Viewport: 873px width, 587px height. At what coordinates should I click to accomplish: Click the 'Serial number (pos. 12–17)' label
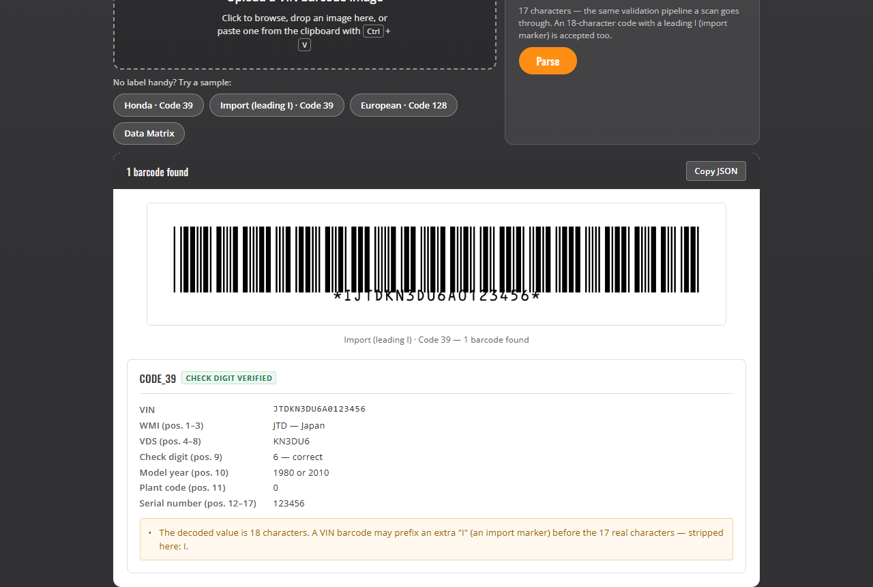(x=198, y=503)
